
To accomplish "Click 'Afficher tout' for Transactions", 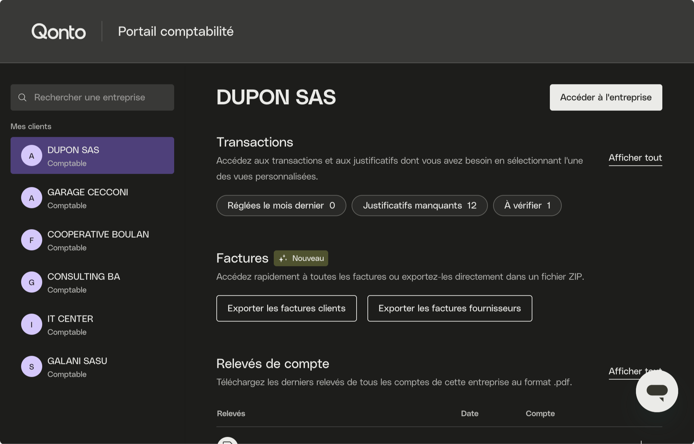I will click(635, 158).
